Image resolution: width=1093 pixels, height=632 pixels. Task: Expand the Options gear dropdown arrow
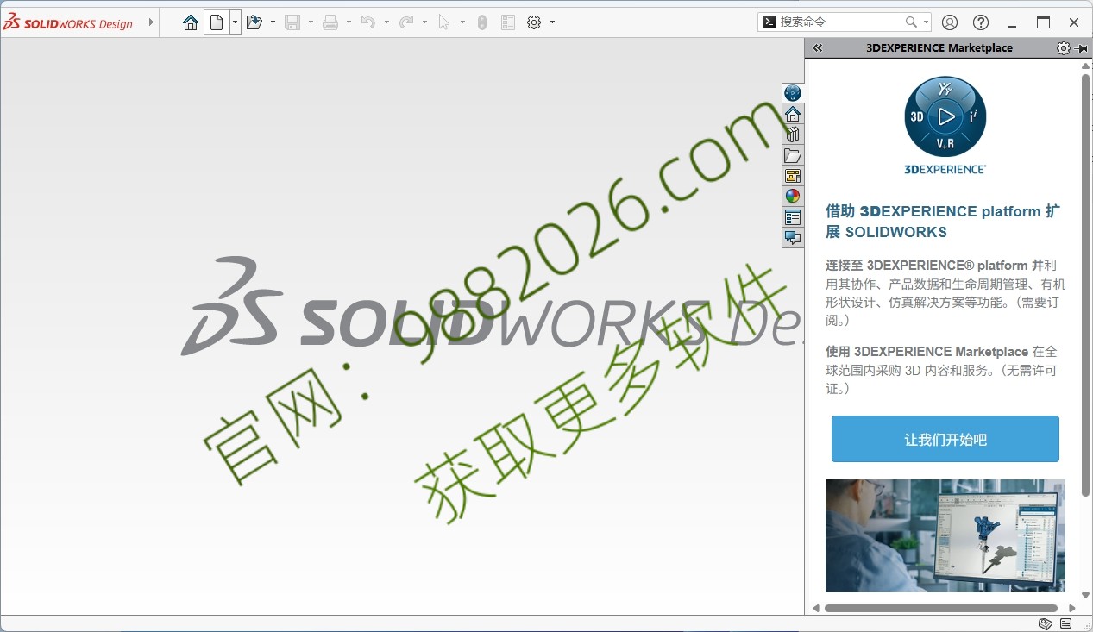(552, 22)
